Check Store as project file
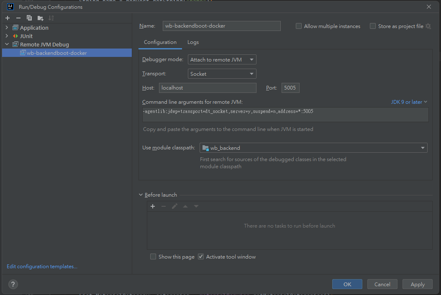 tap(373, 26)
